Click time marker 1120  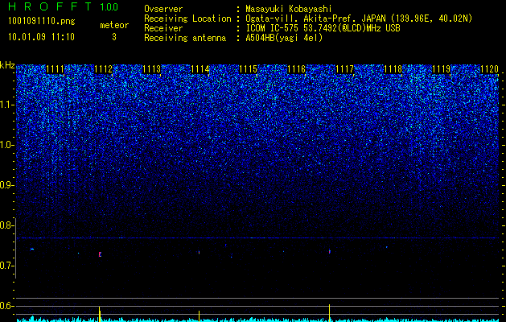click(490, 69)
